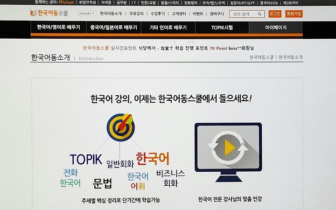
Task: Click the 주제별 핵심 정리로 caption
Action: coord(121,200)
